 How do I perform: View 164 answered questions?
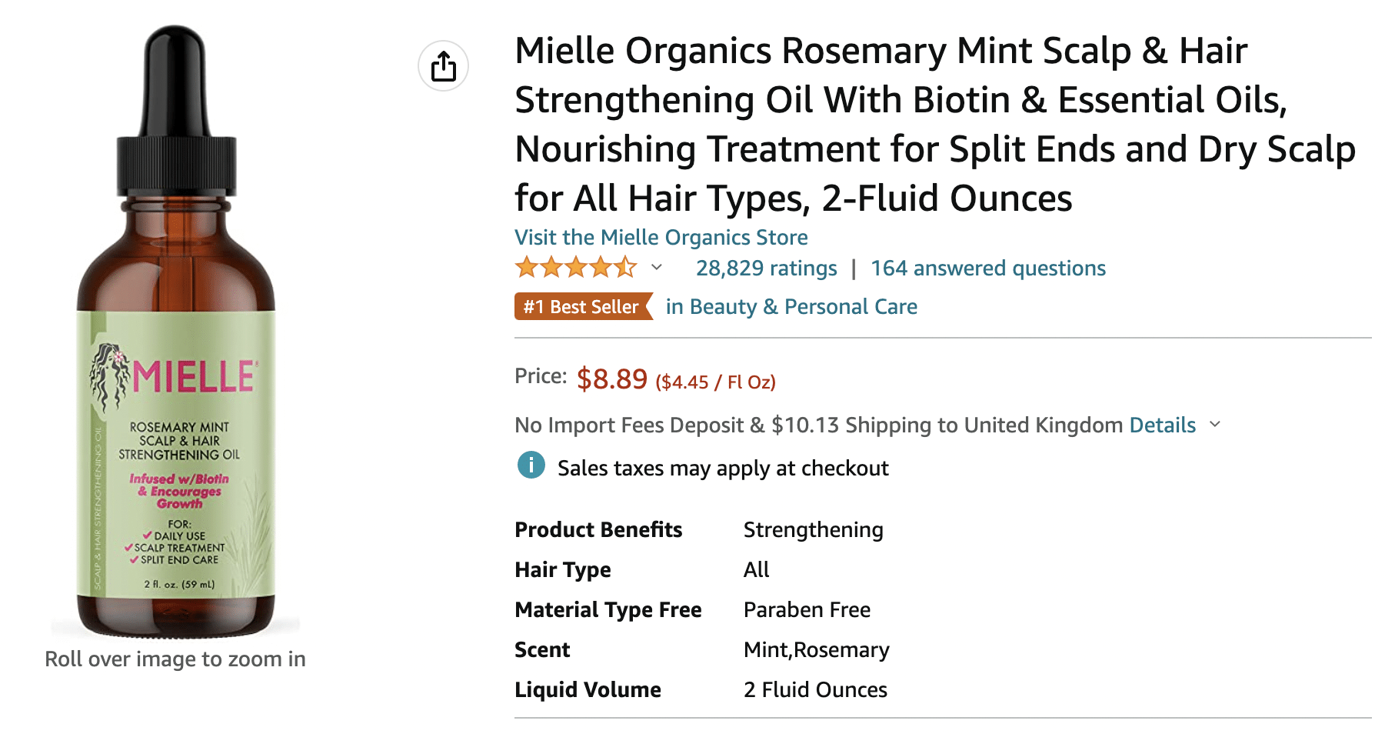988,268
